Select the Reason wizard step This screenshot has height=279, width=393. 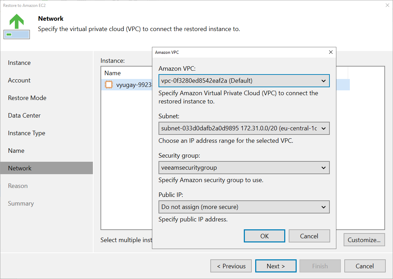(x=18, y=186)
